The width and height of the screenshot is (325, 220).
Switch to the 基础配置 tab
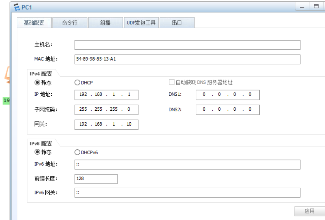(x=34, y=22)
